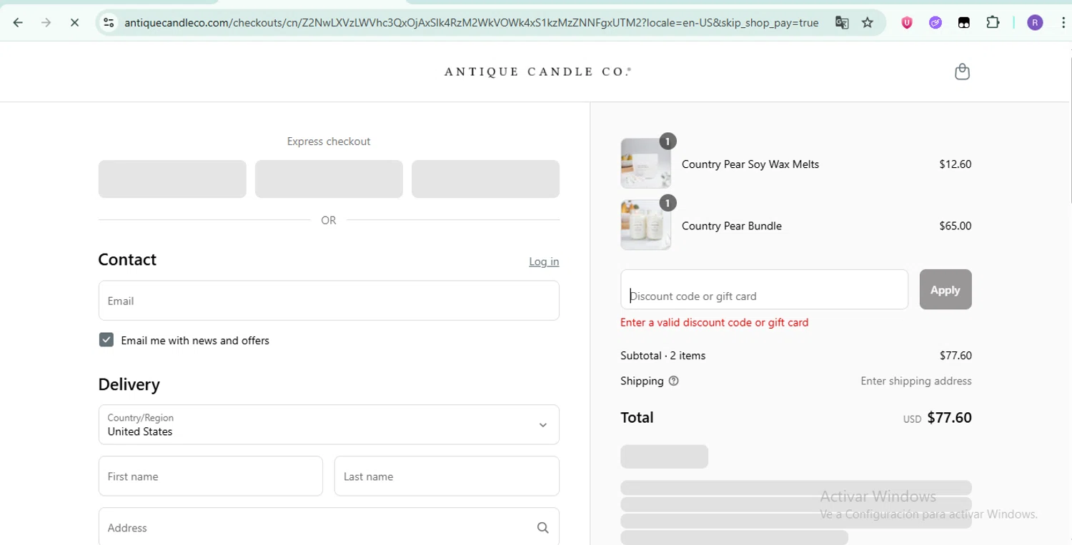Uncheck Email me with news and offers
The height and width of the screenshot is (545, 1072).
106,340
